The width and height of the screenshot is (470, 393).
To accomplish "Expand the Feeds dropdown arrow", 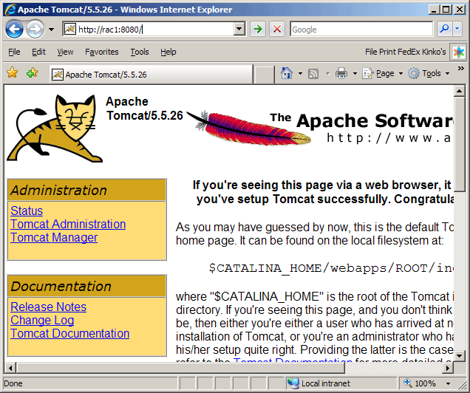I will coord(327,73).
